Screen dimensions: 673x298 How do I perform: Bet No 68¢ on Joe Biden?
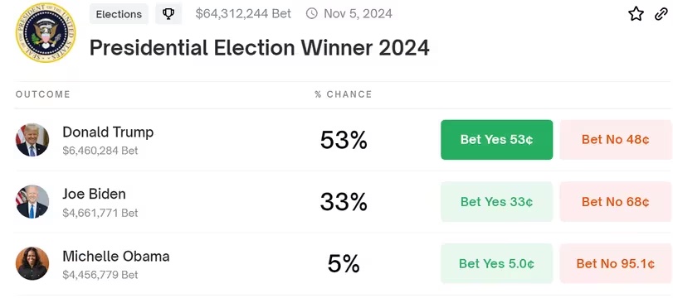(616, 202)
